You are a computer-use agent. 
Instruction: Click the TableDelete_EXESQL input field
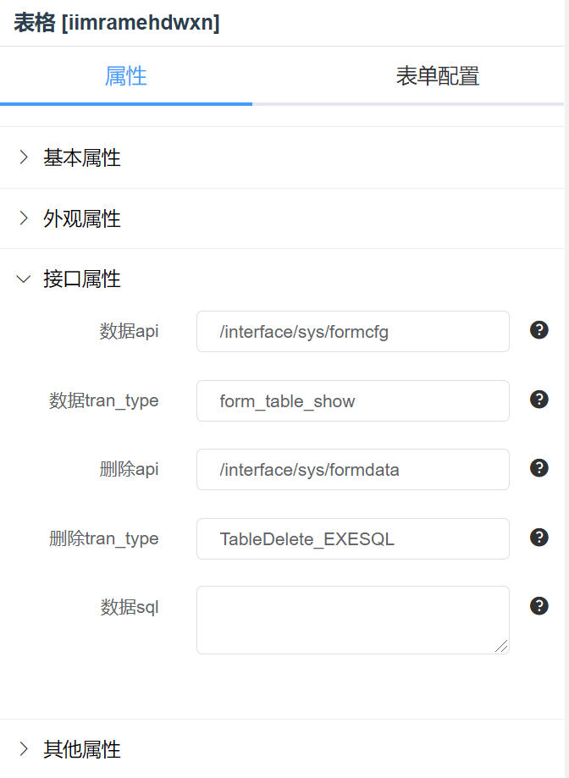[353, 539]
